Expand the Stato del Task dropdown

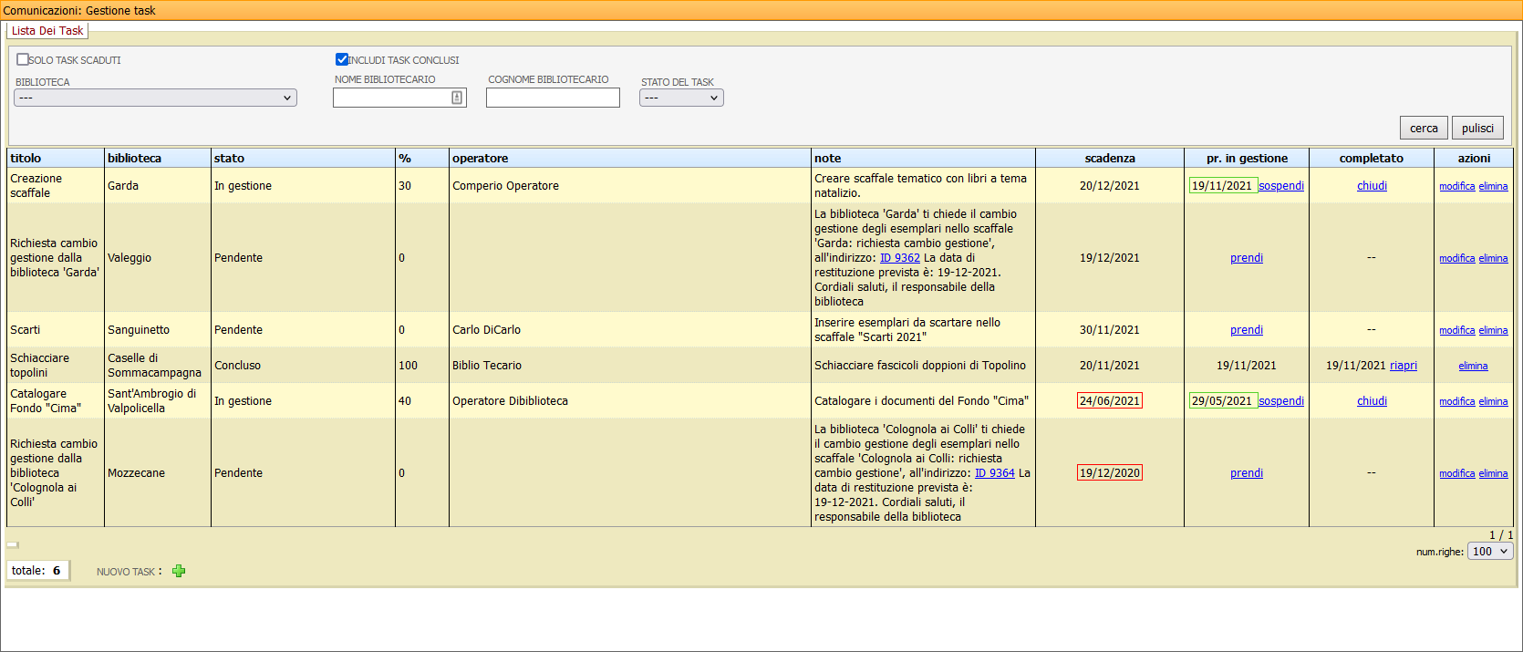[681, 98]
